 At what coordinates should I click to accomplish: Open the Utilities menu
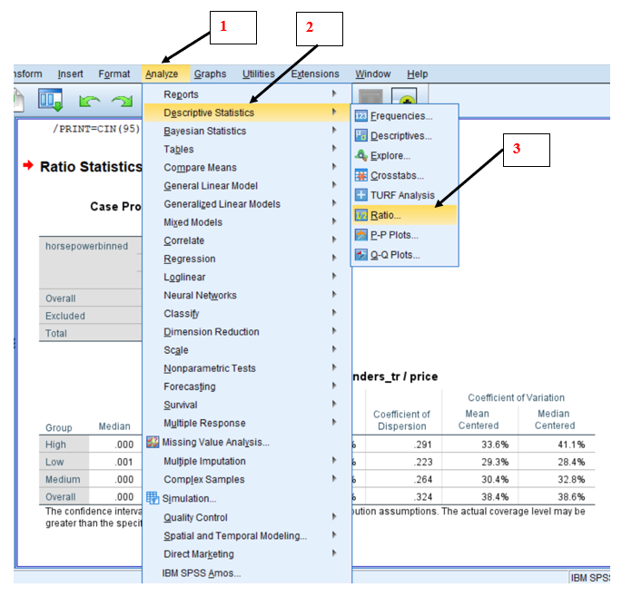(259, 74)
